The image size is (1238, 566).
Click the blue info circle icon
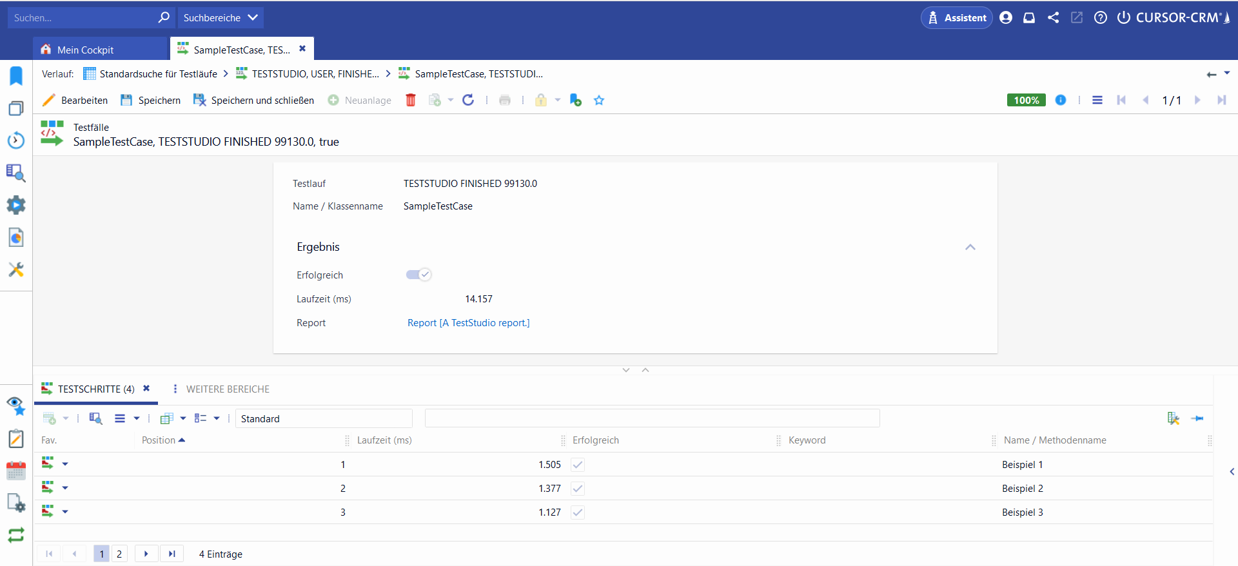1061,100
